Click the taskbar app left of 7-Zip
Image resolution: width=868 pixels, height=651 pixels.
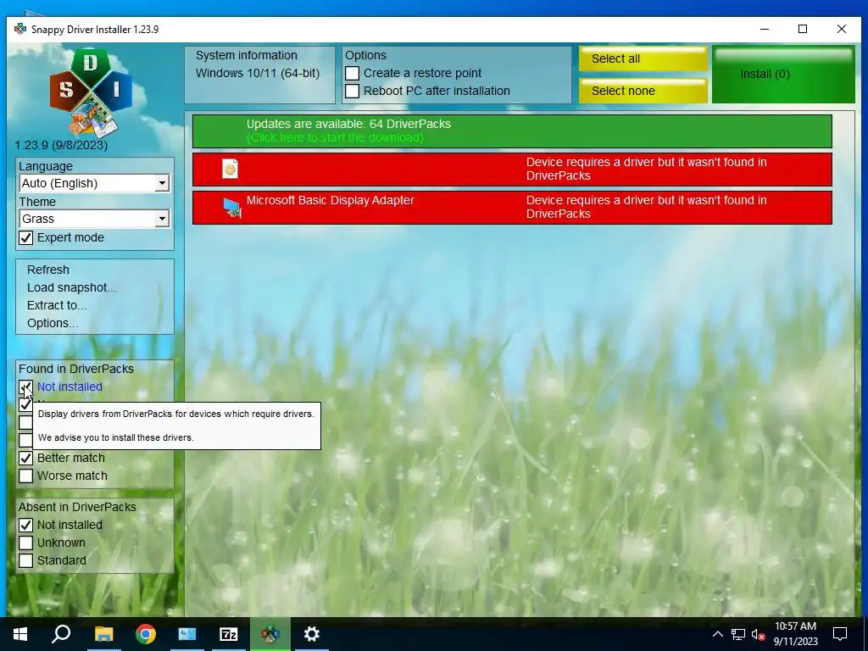pyautogui.click(x=187, y=634)
